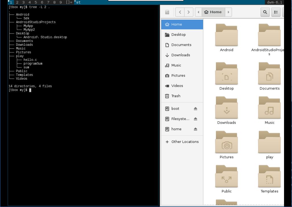Eject the Filesystem volume
This screenshot has height=207, width=292.
pyautogui.click(x=195, y=119)
